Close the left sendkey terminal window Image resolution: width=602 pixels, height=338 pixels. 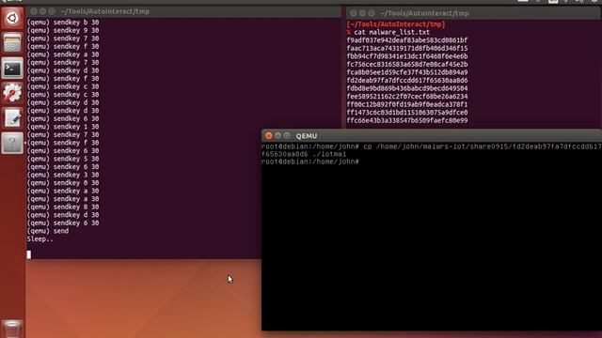(x=34, y=11)
